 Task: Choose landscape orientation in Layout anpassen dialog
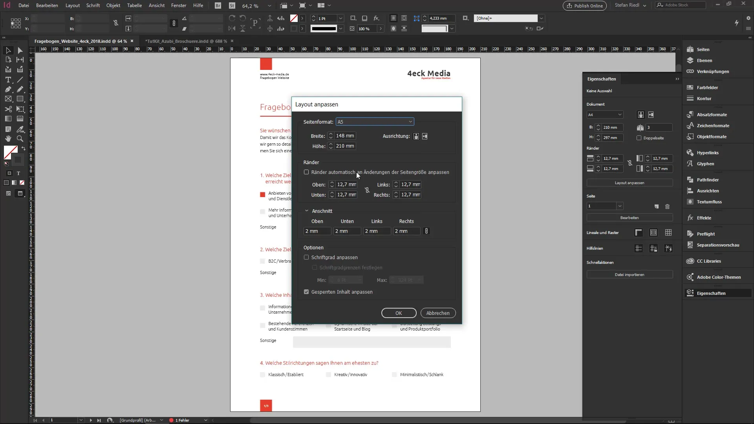click(x=425, y=136)
